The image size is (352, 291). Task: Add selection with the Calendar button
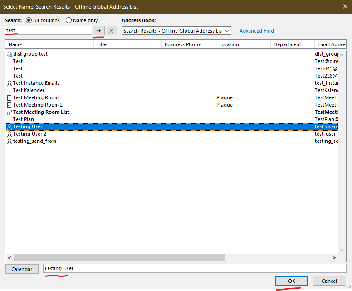pos(22,269)
